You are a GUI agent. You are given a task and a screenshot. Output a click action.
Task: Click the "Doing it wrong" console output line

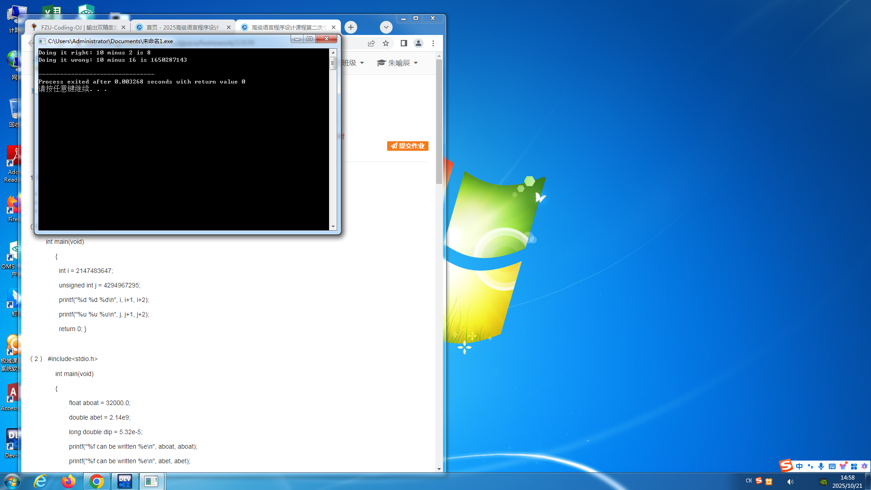pos(113,60)
